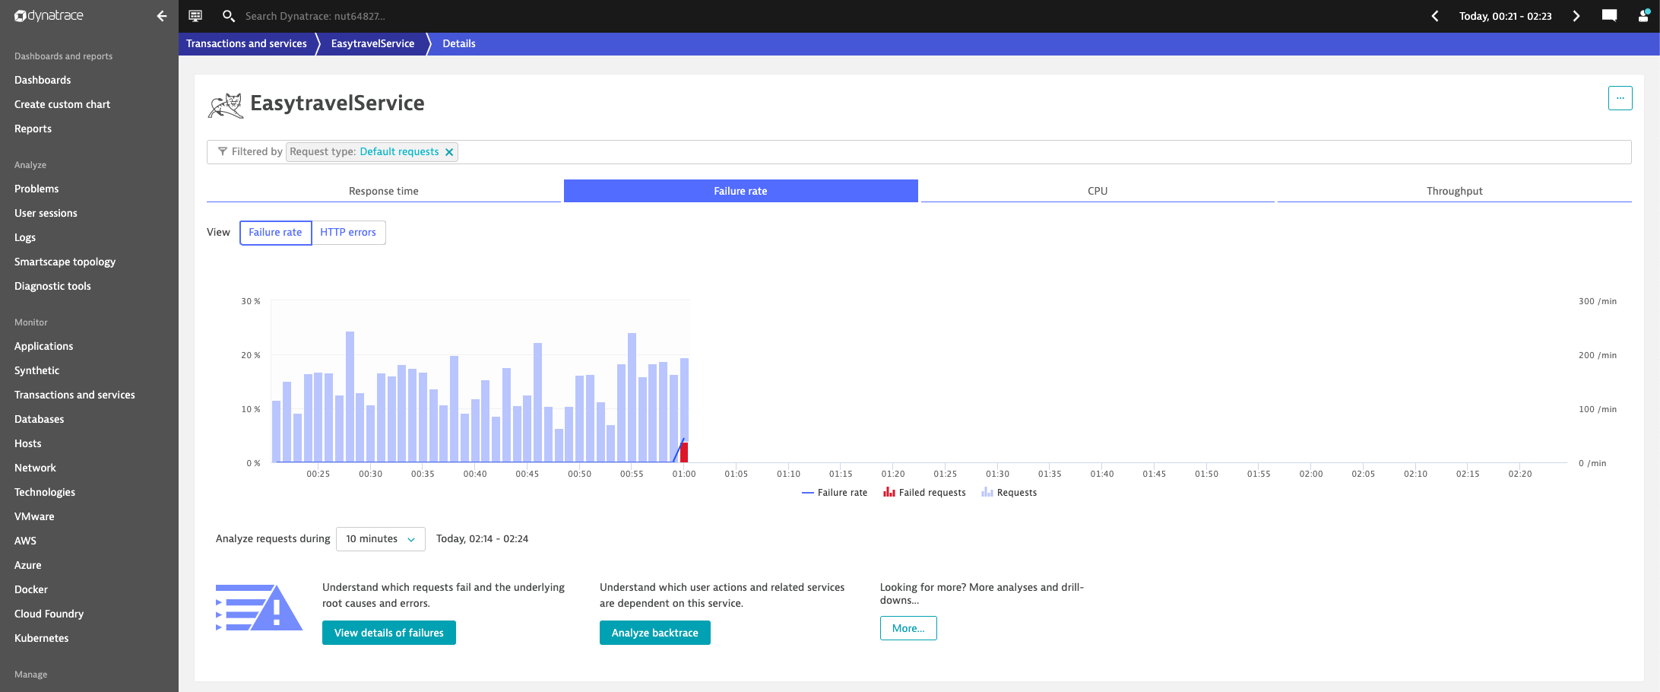The width and height of the screenshot is (1660, 692).
Task: Toggle Failed requests legend entry
Action: pos(924,493)
